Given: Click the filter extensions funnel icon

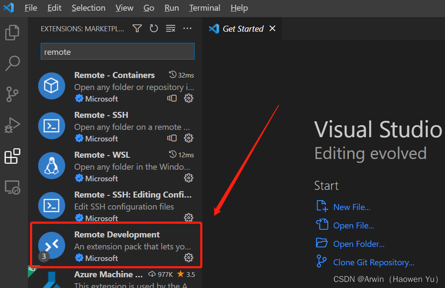Looking at the screenshot, I should click(137, 28).
